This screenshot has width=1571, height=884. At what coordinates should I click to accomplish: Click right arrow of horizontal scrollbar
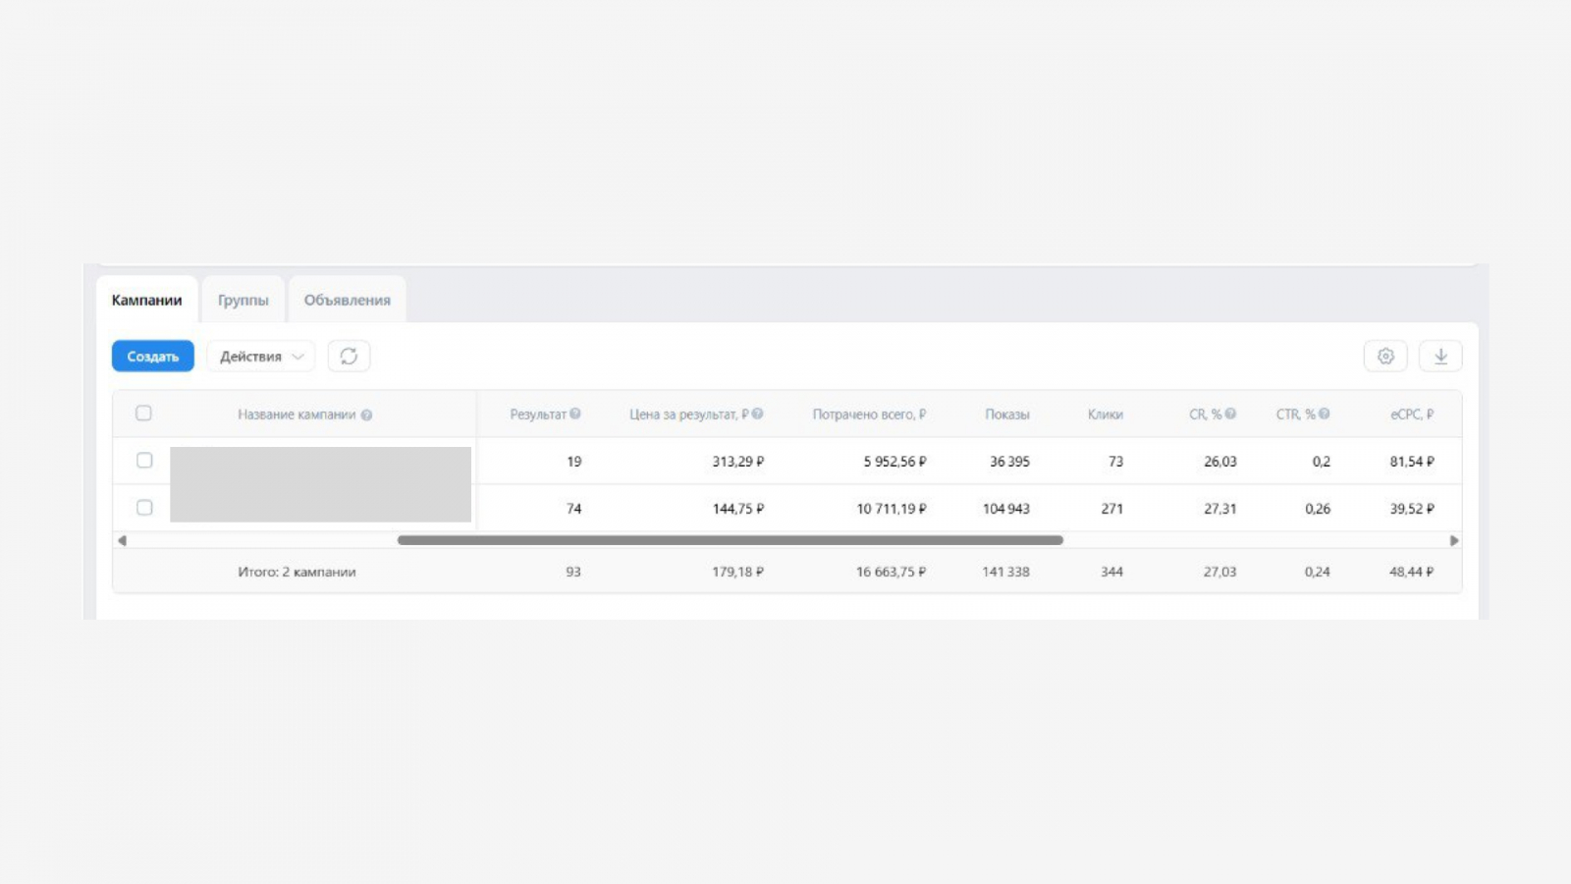coord(1454,540)
